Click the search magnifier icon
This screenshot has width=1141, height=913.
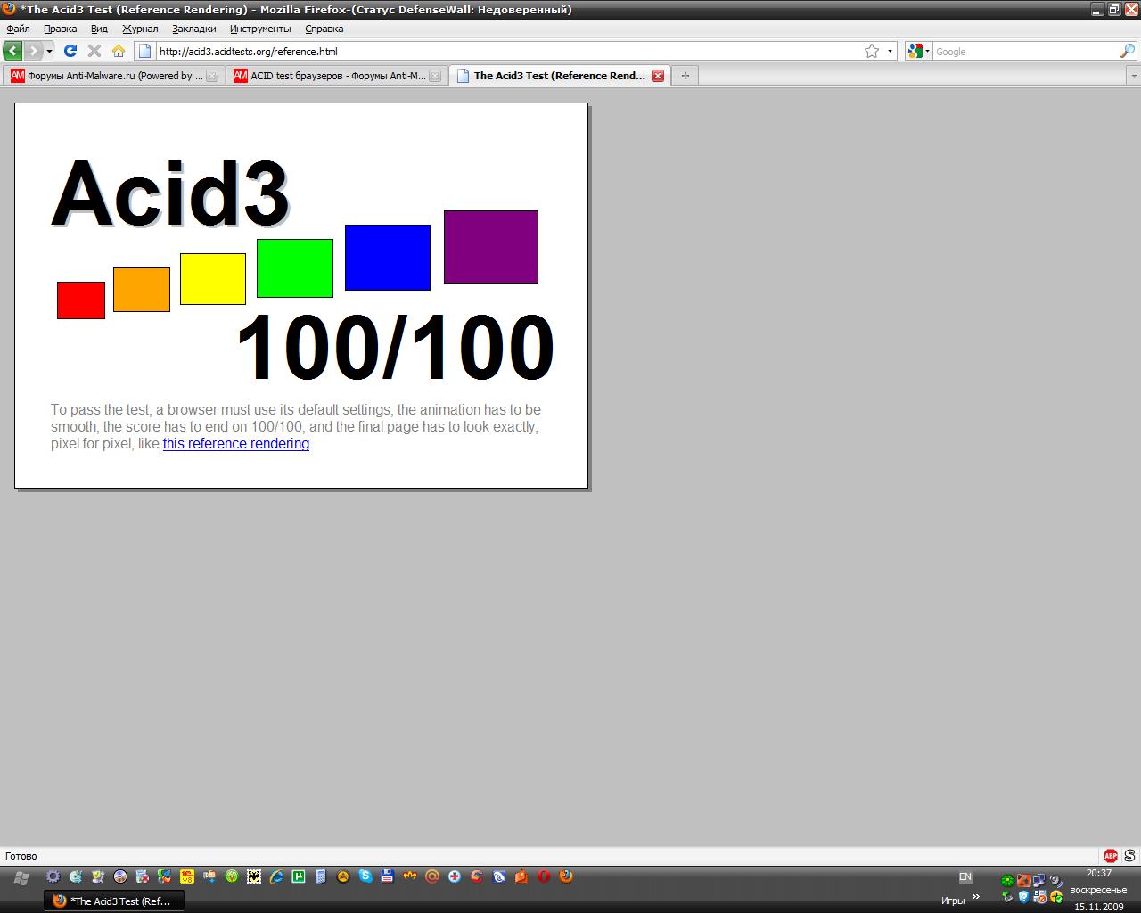1128,51
